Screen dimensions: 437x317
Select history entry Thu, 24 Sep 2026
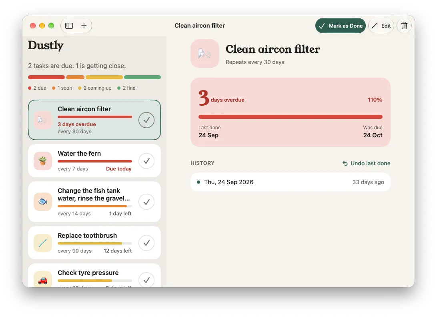click(x=291, y=182)
